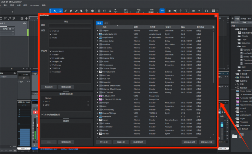The image size is (252, 154).
Task: Click the Q quantize icon
Action: tap(110, 11)
